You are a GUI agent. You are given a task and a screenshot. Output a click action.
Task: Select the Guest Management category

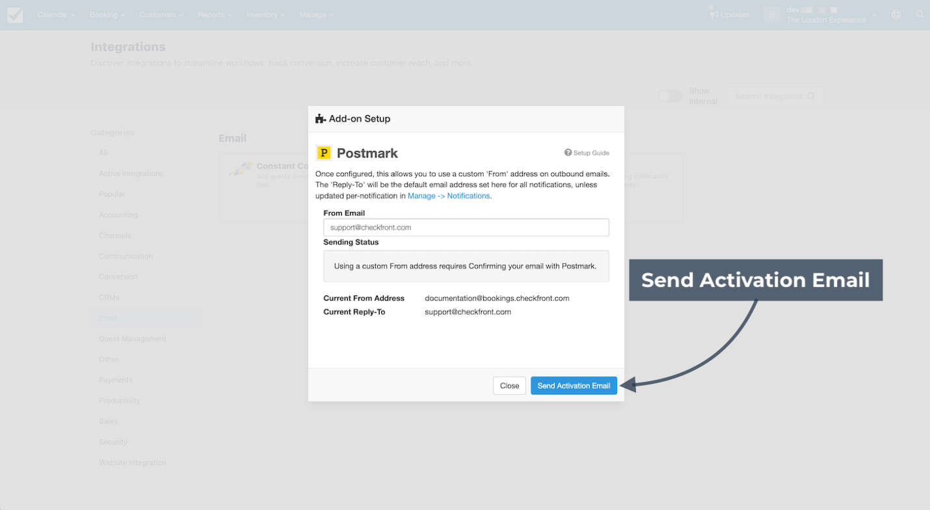point(133,339)
